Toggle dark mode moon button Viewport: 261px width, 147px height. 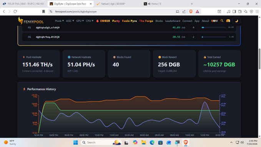click(236, 21)
